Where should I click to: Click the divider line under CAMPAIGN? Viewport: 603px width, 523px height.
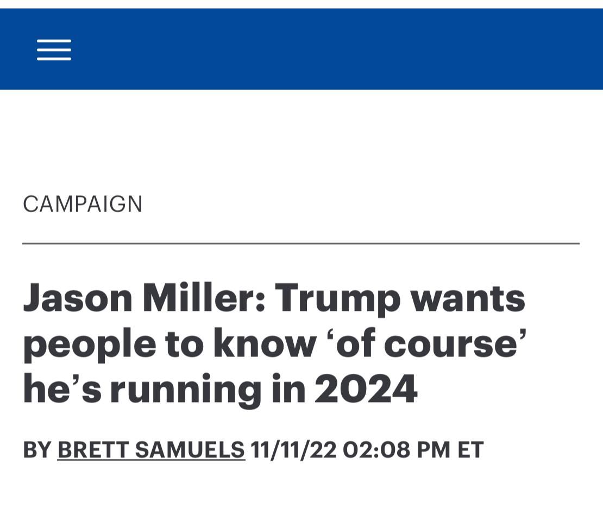(x=301, y=244)
